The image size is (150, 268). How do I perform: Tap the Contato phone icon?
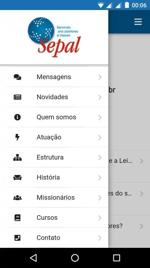click(x=17, y=238)
